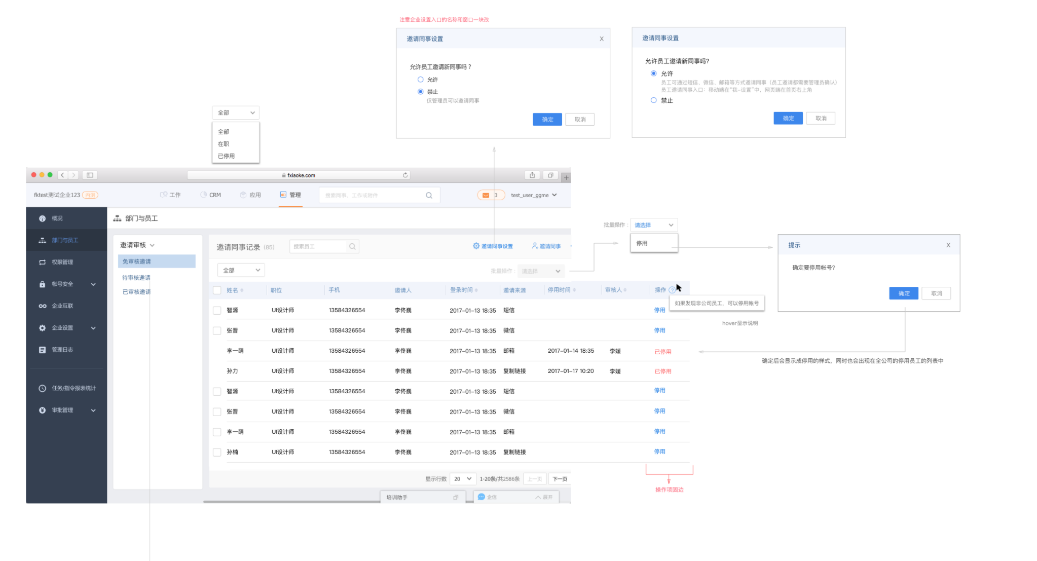Choose 停用 in the batch operation list
Image resolution: width=1037 pixels, height=561 pixels.
point(654,243)
